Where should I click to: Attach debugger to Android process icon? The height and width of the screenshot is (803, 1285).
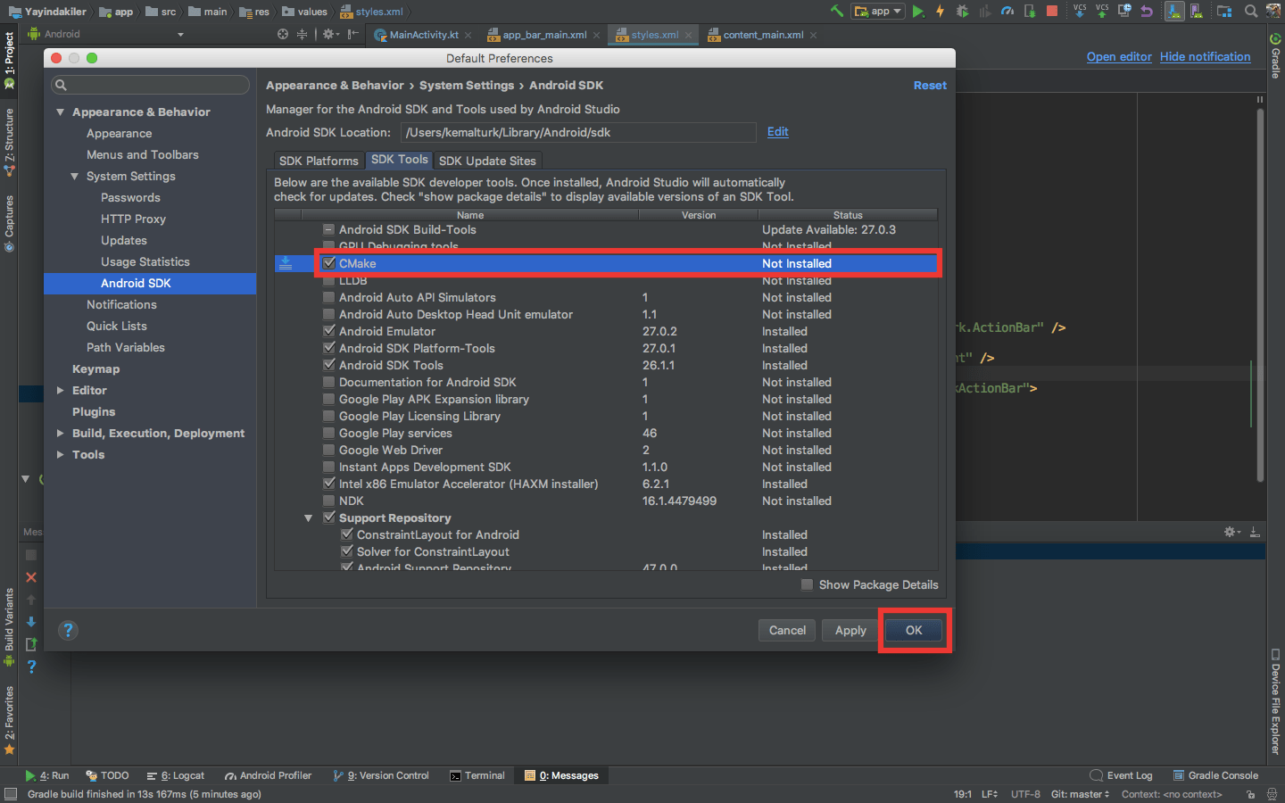1030,11
